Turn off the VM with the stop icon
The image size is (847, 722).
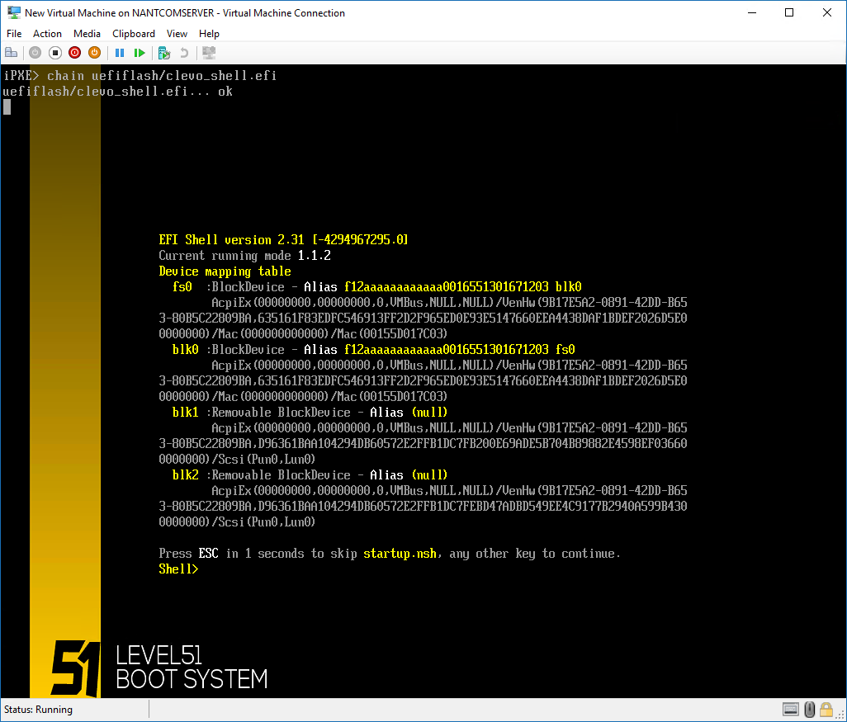(55, 53)
